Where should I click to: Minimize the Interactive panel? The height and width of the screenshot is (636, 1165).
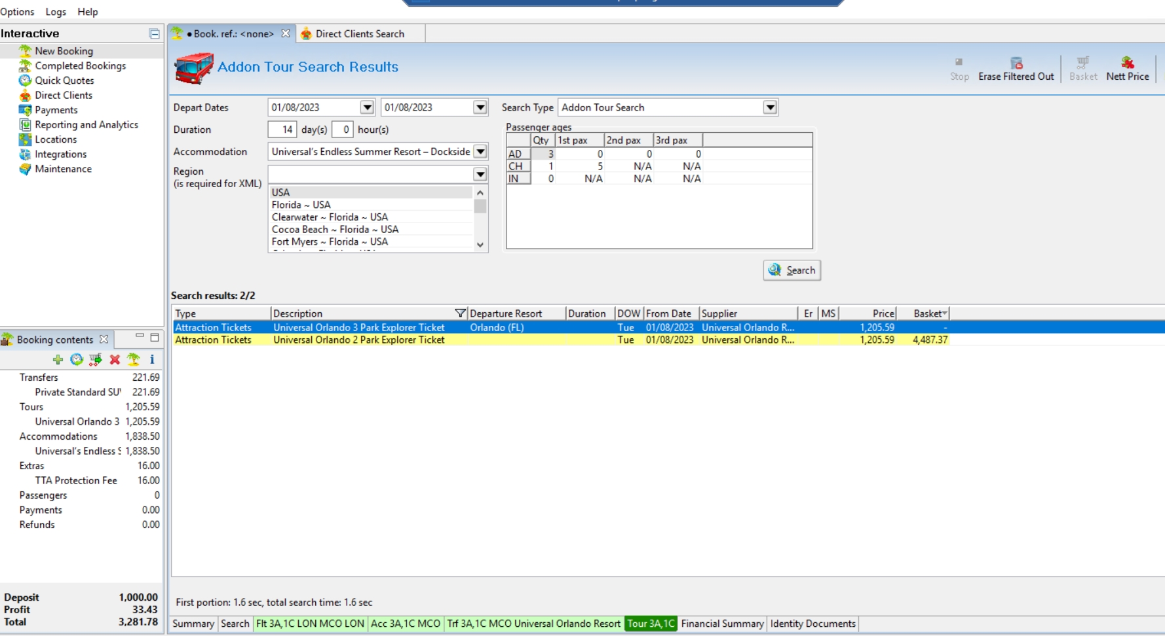[155, 33]
